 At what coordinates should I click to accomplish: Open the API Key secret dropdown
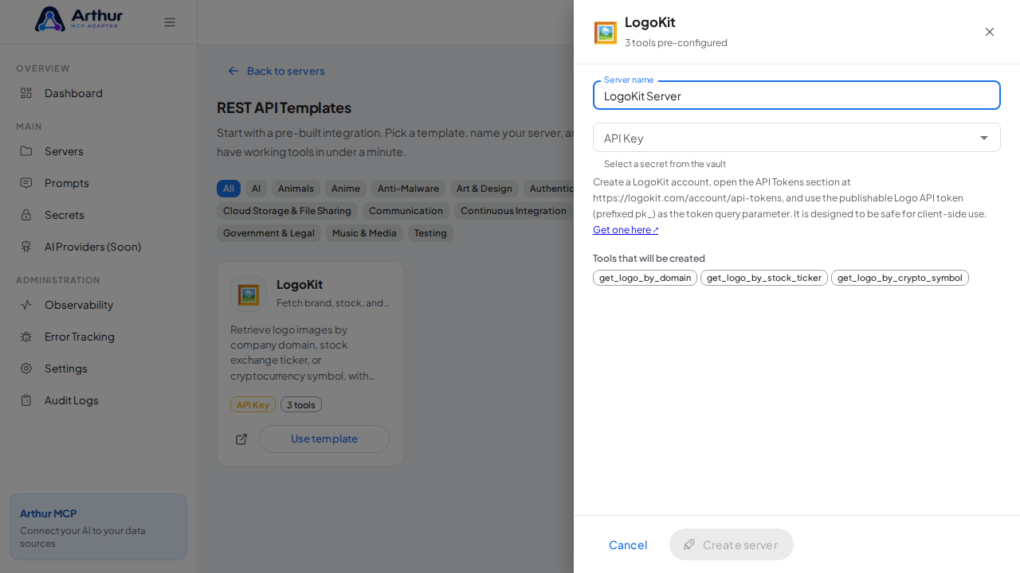point(797,138)
